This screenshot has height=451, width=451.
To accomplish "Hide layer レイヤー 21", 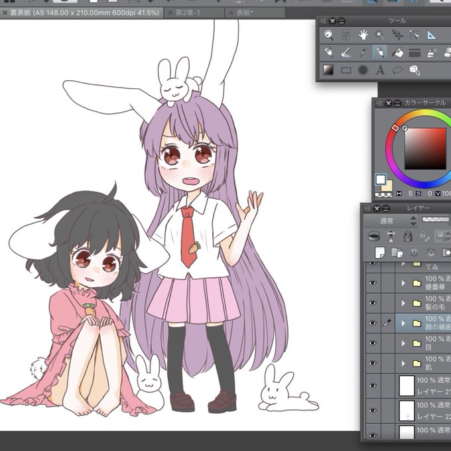I will [x=373, y=385].
